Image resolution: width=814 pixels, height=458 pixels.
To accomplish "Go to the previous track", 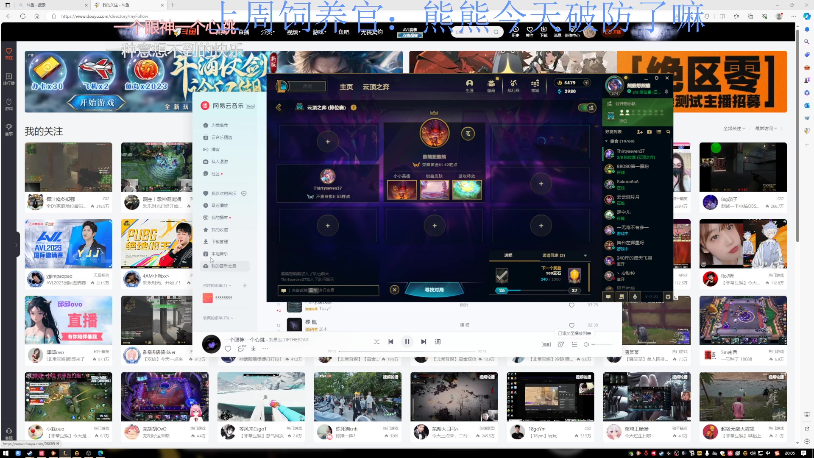I will click(391, 342).
